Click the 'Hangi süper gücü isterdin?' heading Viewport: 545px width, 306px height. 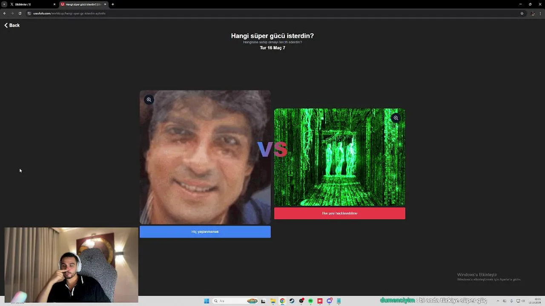[x=272, y=36]
